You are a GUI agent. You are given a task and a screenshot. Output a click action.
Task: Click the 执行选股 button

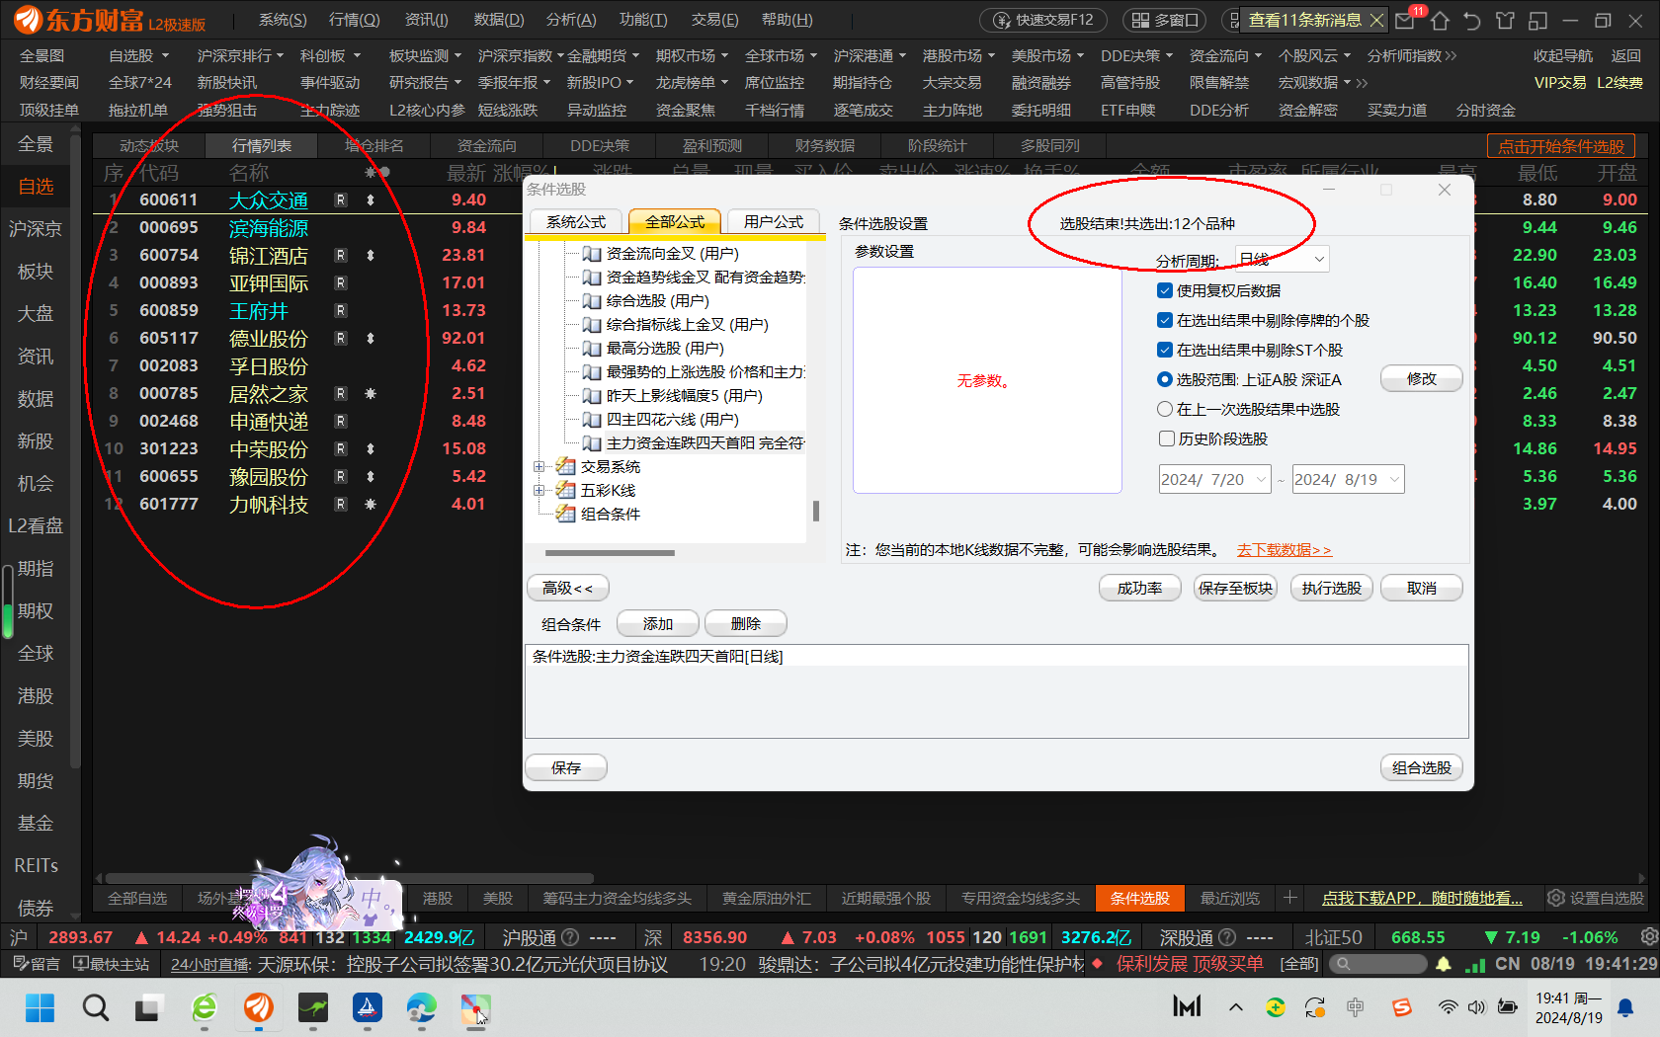coord(1331,588)
